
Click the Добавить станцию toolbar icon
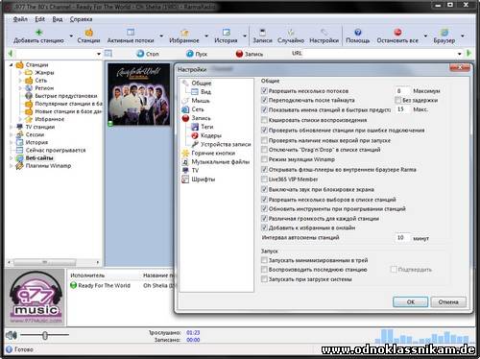38,33
